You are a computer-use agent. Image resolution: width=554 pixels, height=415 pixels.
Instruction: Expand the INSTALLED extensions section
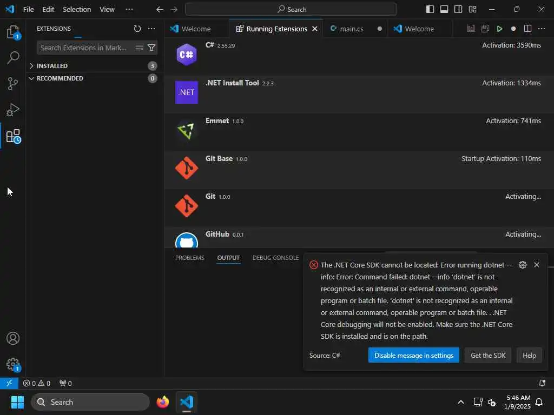(x=95, y=66)
